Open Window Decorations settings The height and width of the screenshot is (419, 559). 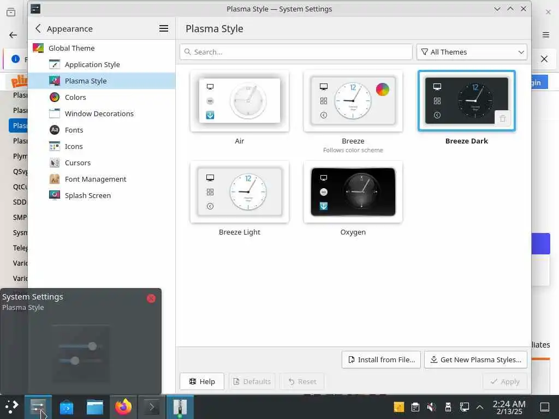(101, 113)
